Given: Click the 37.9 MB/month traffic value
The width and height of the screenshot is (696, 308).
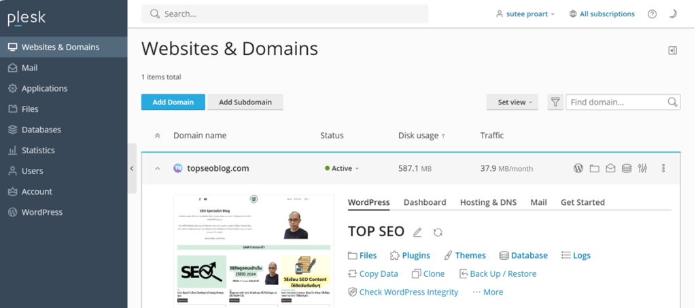Looking at the screenshot, I should 506,168.
